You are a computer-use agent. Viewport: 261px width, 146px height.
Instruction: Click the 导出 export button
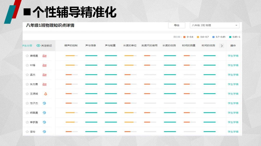(x=177, y=25)
